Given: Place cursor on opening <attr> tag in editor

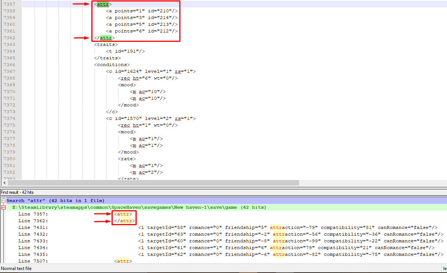Looking at the screenshot, I should tap(103, 4).
